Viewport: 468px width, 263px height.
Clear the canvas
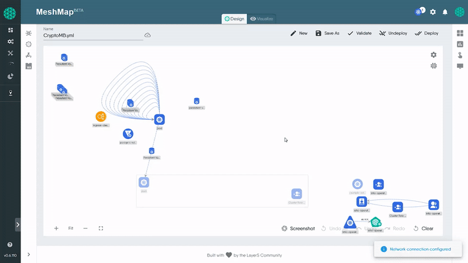[423, 229]
